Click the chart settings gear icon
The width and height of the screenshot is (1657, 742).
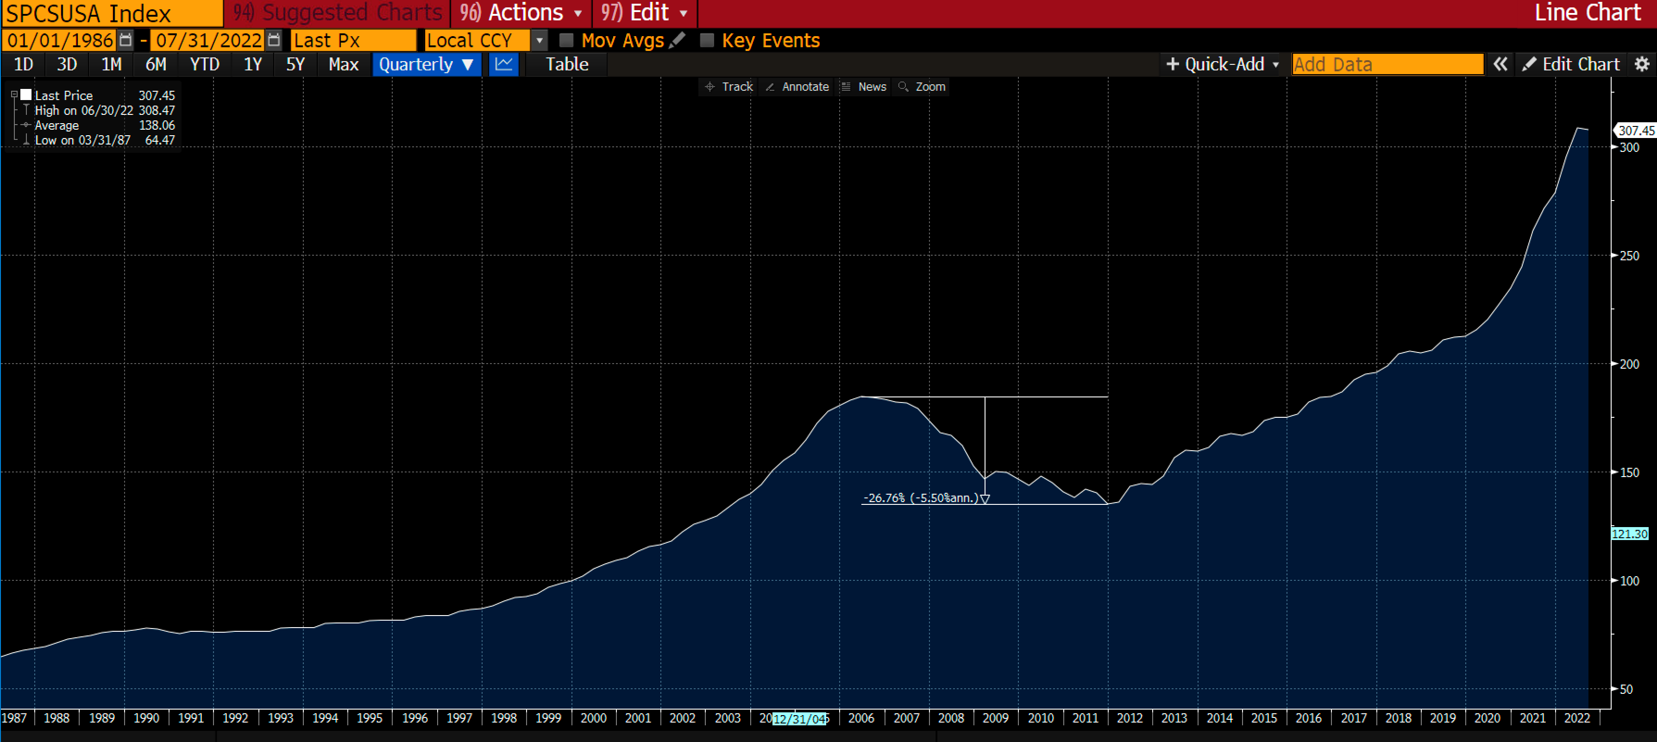pyautogui.click(x=1642, y=64)
